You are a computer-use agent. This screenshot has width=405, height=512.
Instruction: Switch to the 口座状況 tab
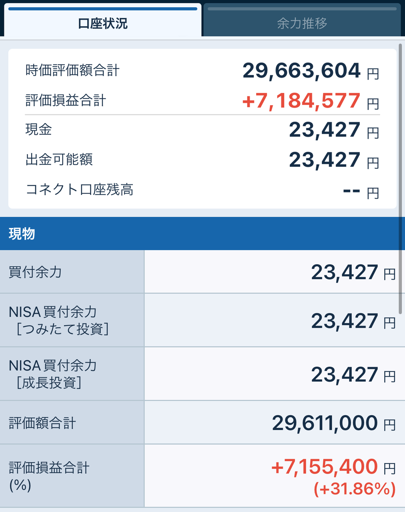click(x=103, y=23)
